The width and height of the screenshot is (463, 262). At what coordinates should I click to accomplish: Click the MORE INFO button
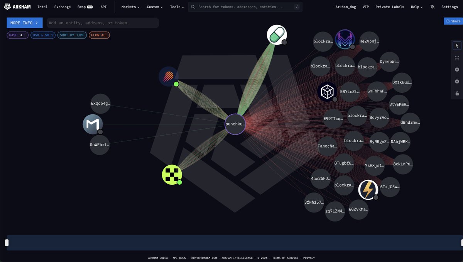tap(24, 23)
